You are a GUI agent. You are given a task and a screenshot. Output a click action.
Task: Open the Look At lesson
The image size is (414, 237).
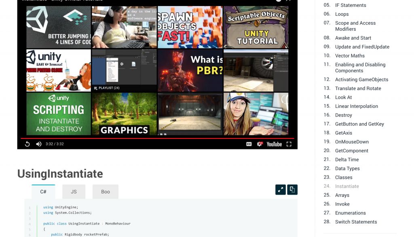[343, 98]
